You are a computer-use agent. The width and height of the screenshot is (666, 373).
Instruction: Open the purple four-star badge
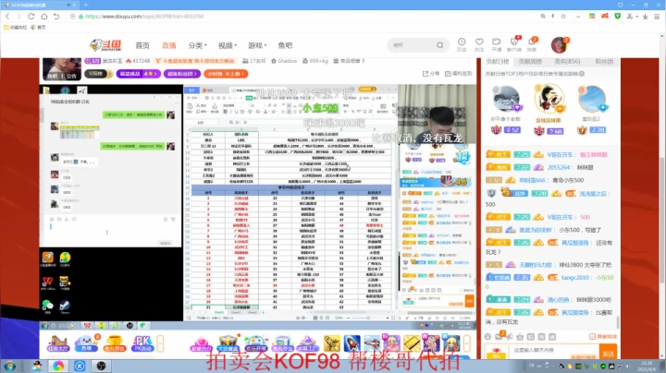point(139,74)
